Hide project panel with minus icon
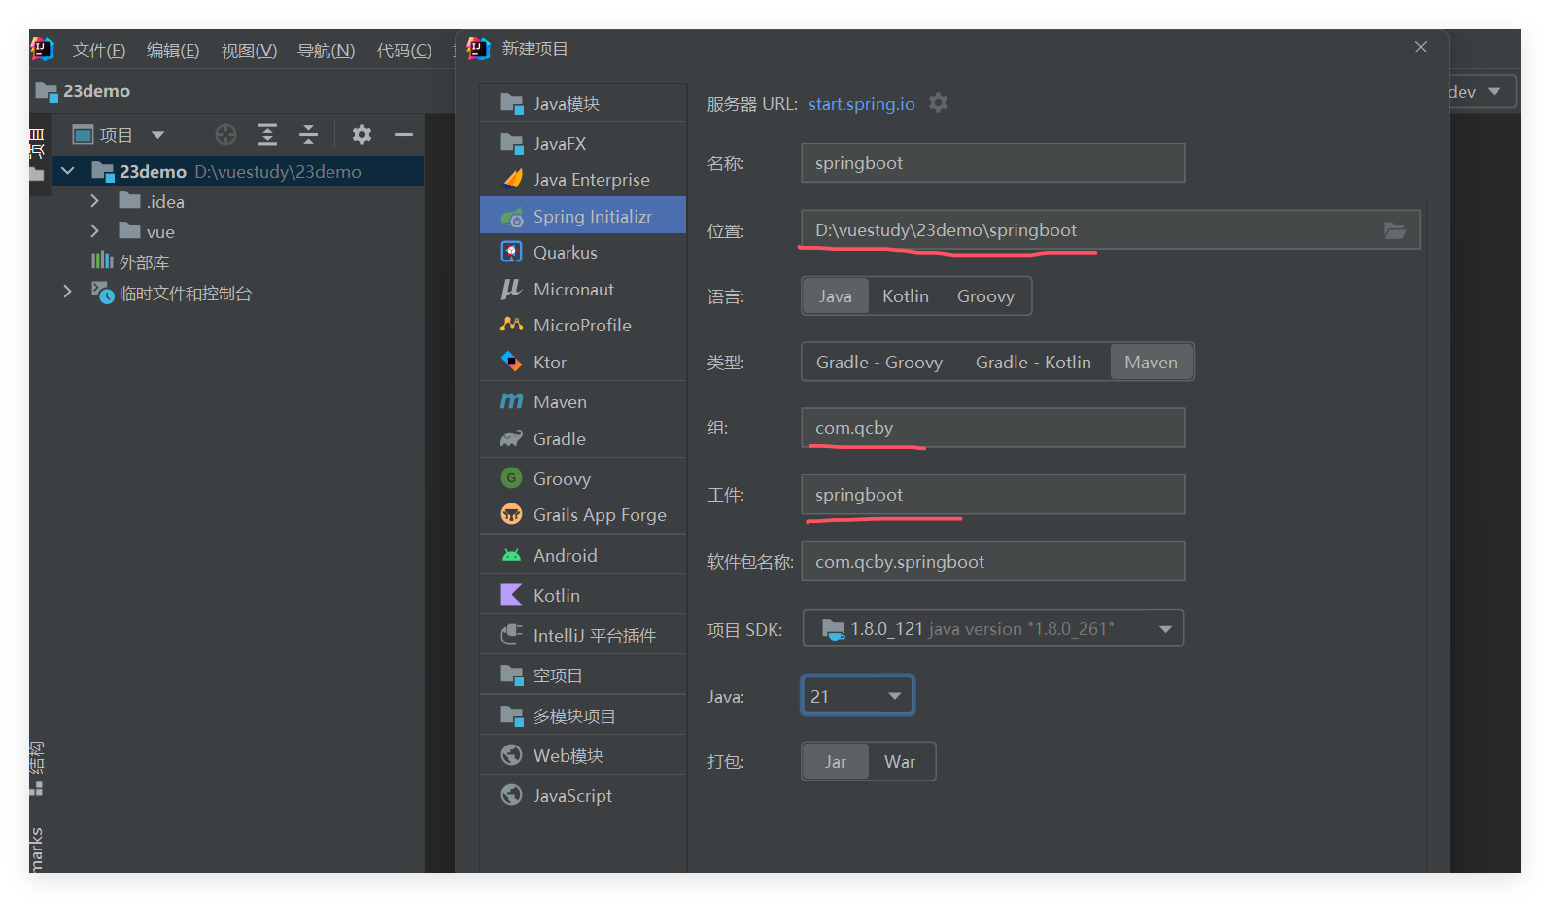Viewport: 1550px width, 902px height. tap(403, 135)
